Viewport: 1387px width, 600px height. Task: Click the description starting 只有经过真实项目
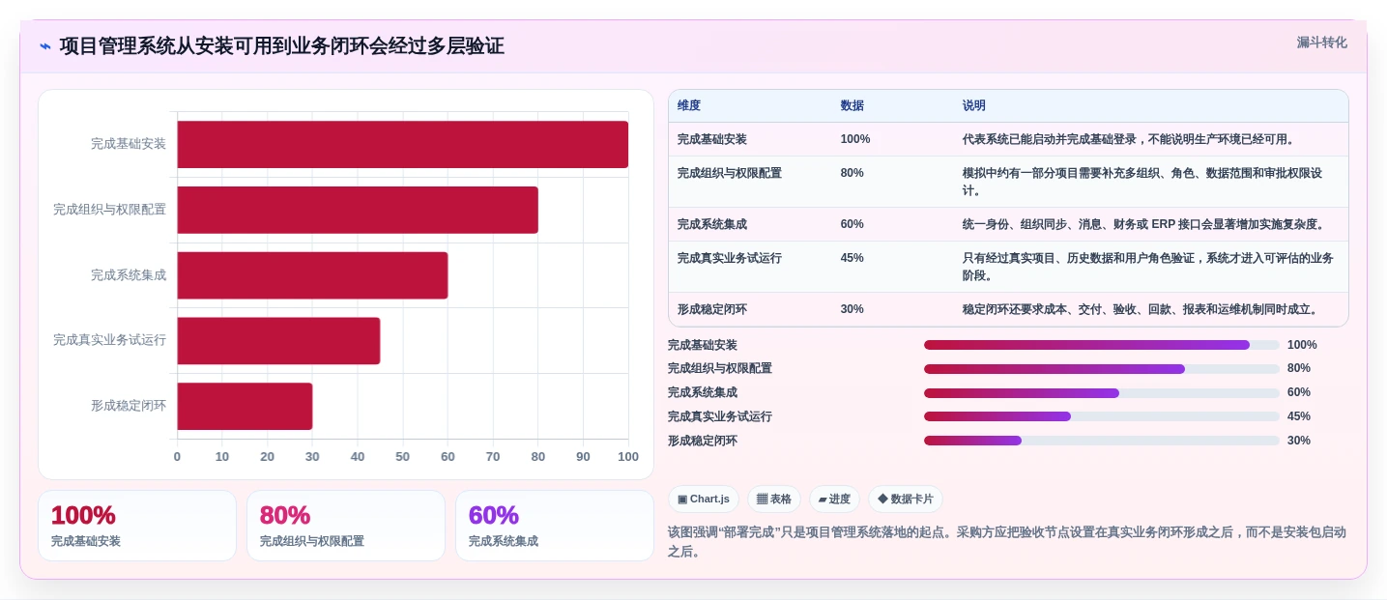[x=1148, y=267]
